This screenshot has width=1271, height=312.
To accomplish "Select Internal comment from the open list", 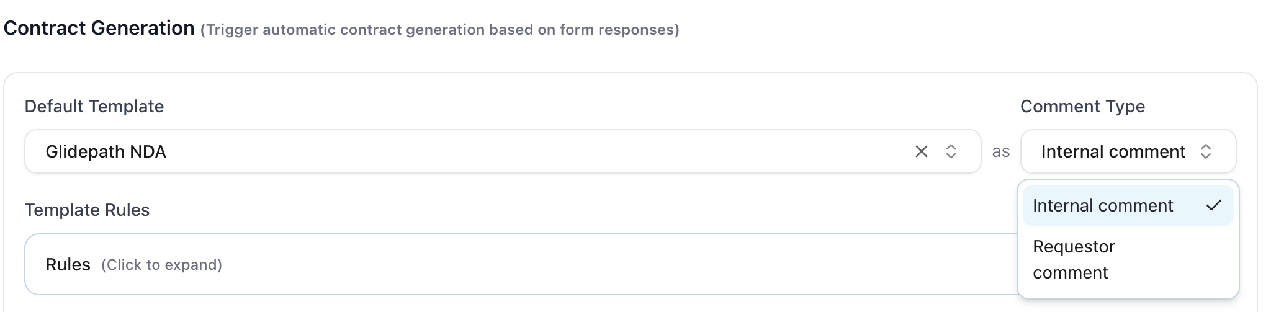I will point(1102,205).
